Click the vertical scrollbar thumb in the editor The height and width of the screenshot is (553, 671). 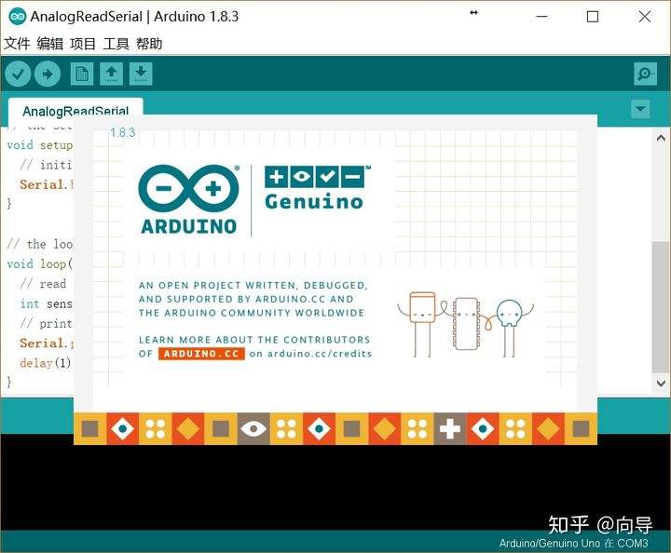(661, 307)
